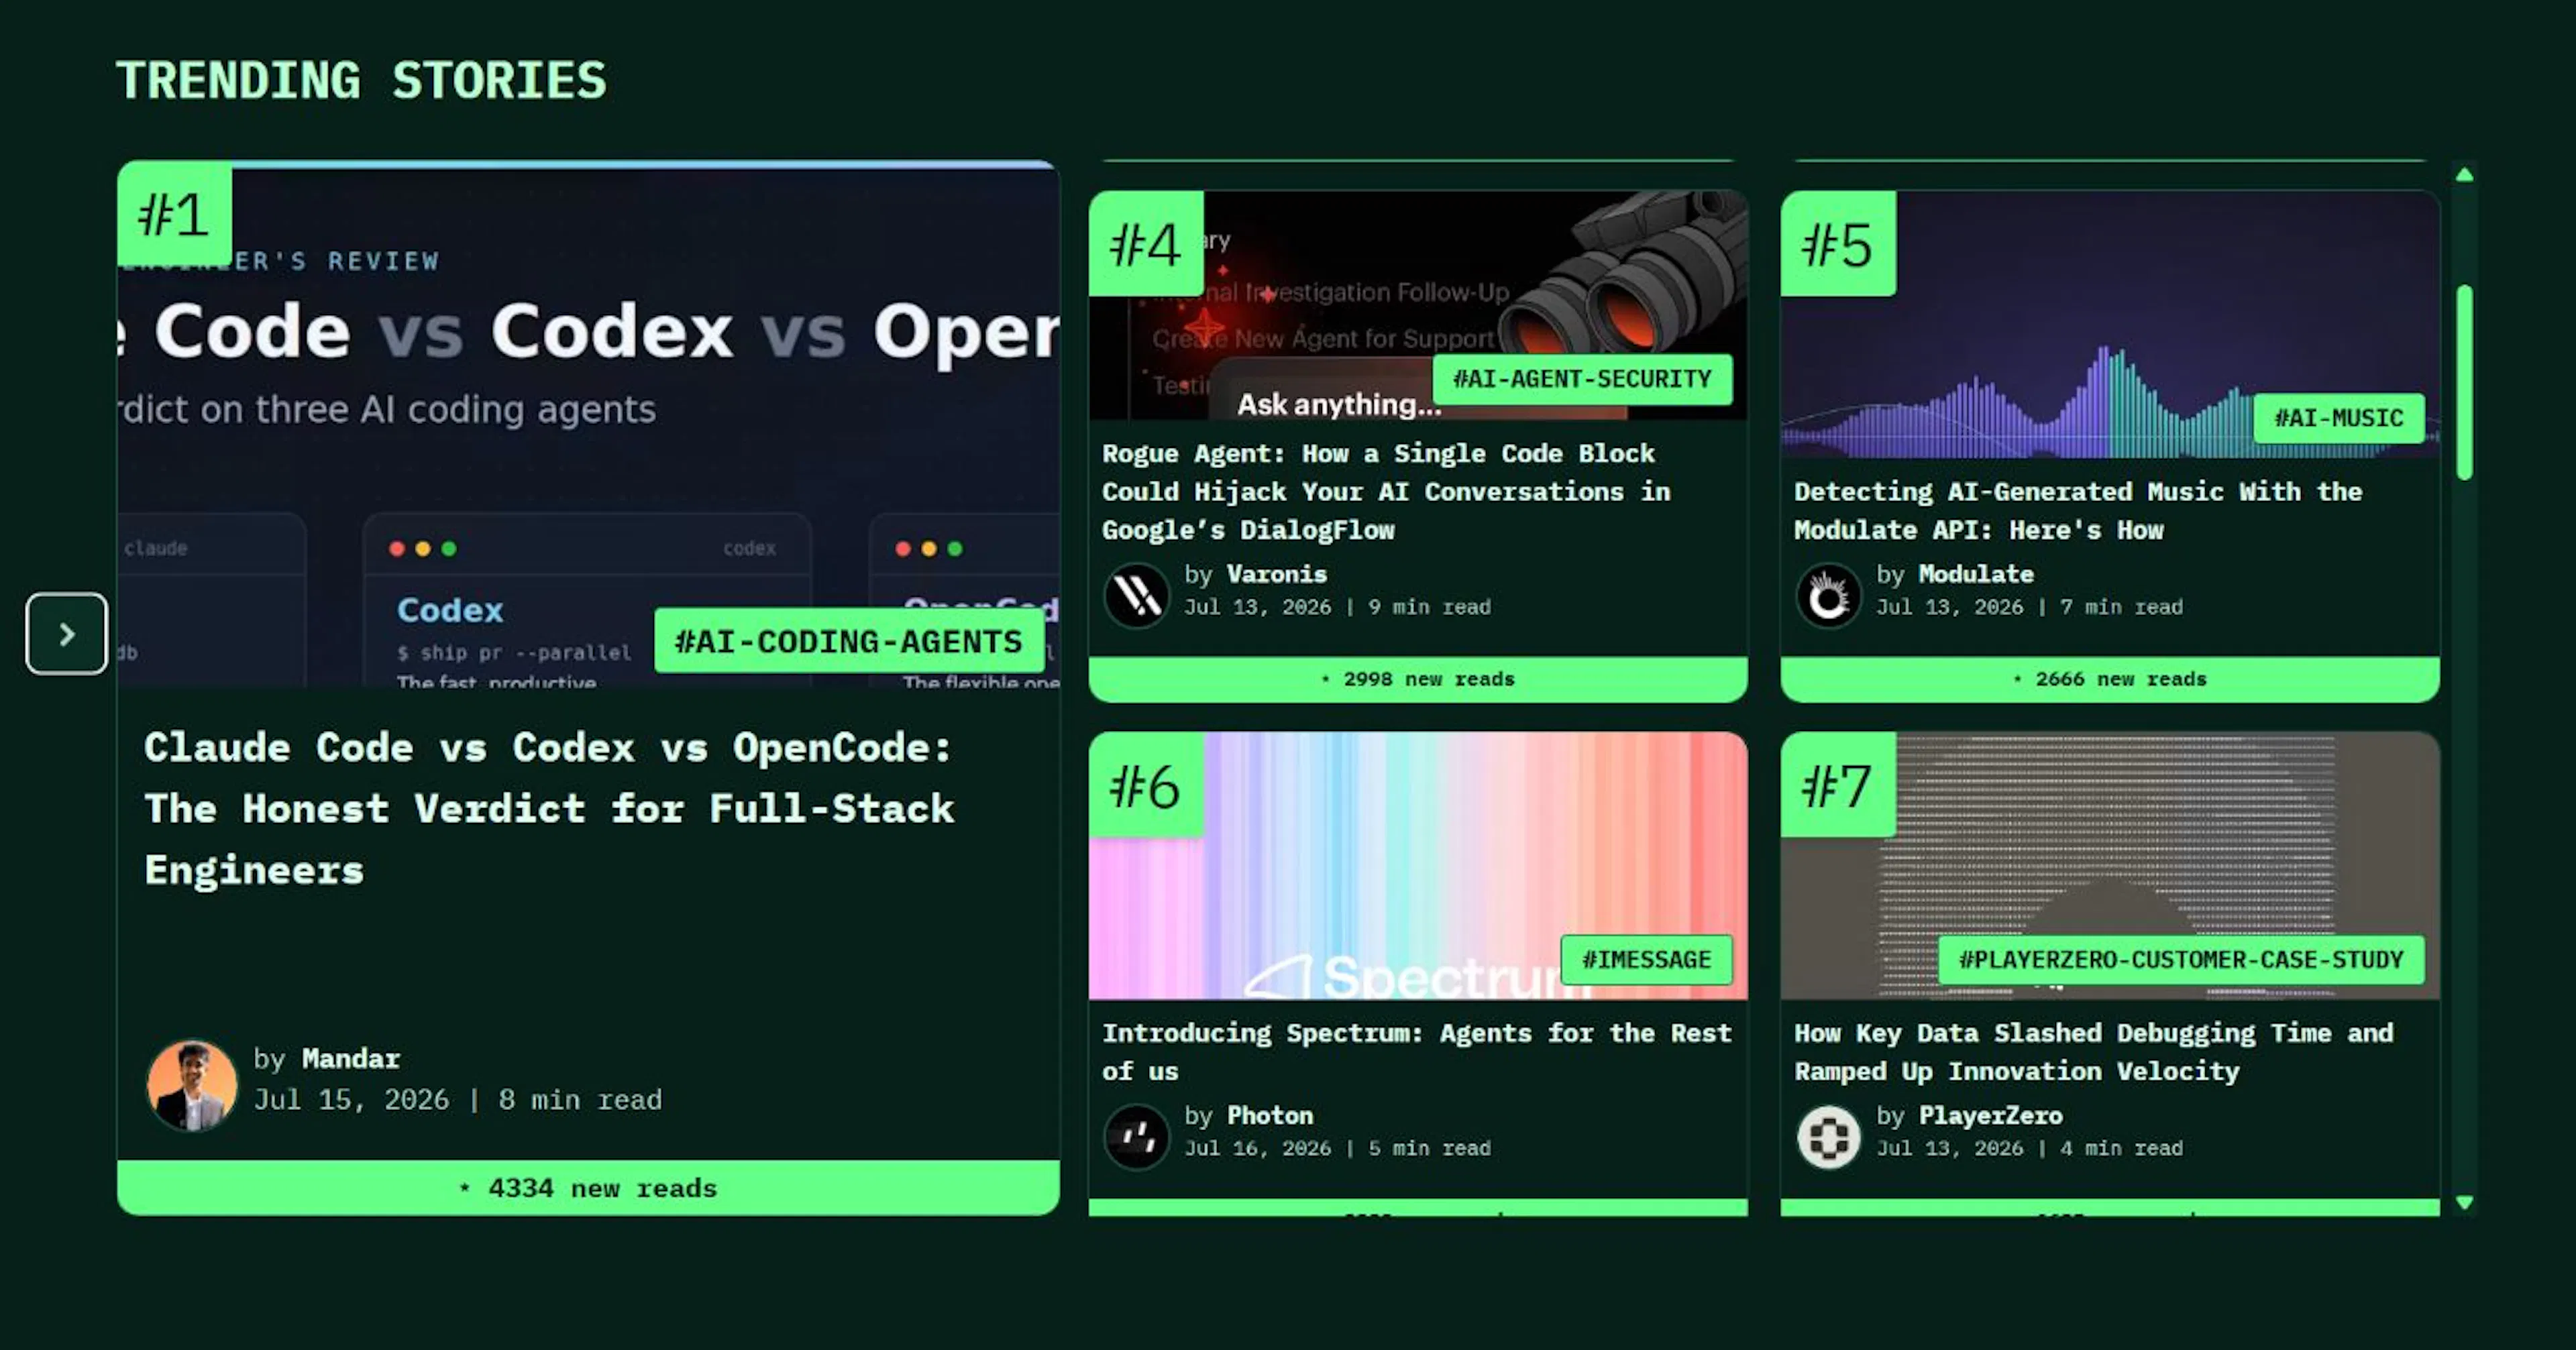This screenshot has width=2576, height=1350.
Task: Open the Rogue Agent DialogFlow story title
Action: (1386, 491)
